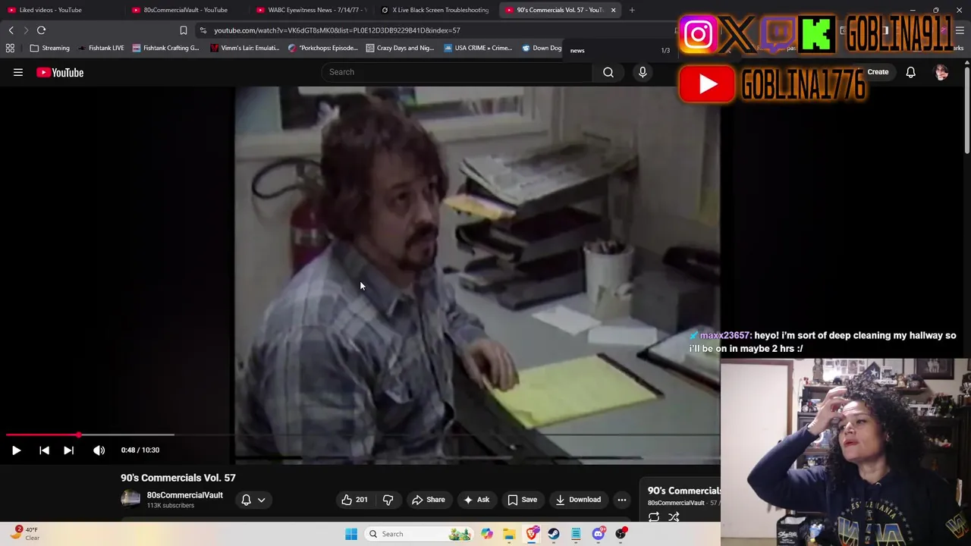Open the apps grid in bookmarks bar
The width and height of the screenshot is (971, 546).
pyautogui.click(x=10, y=48)
